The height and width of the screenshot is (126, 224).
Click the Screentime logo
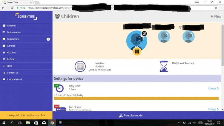tap(26, 16)
